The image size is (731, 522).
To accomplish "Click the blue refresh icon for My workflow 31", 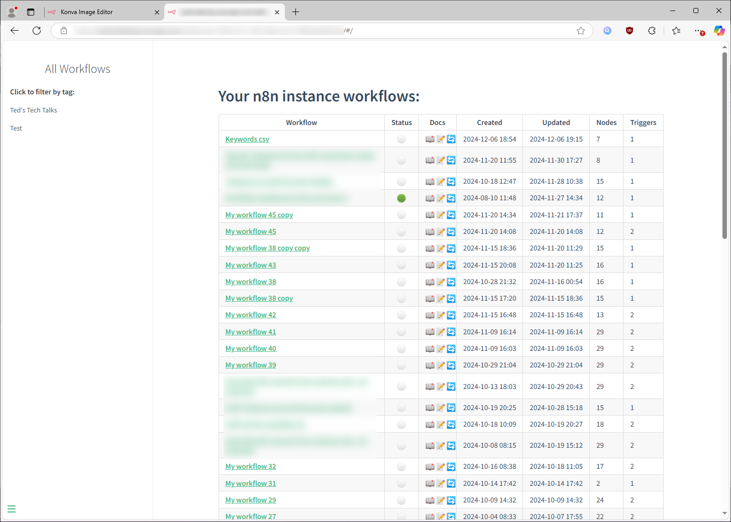I will (451, 483).
